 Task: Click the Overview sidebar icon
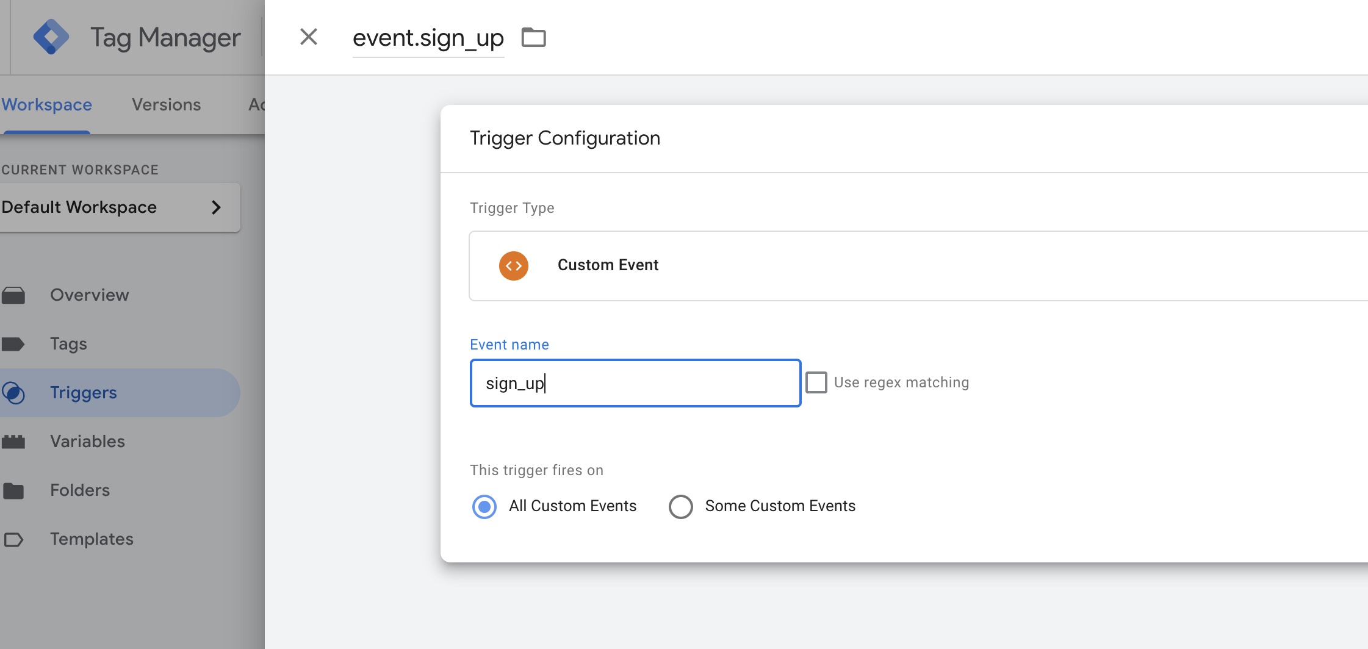pos(13,295)
